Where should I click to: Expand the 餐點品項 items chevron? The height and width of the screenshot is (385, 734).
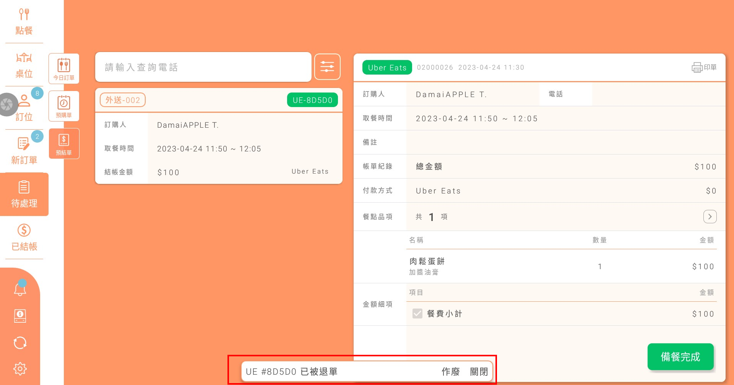(710, 216)
